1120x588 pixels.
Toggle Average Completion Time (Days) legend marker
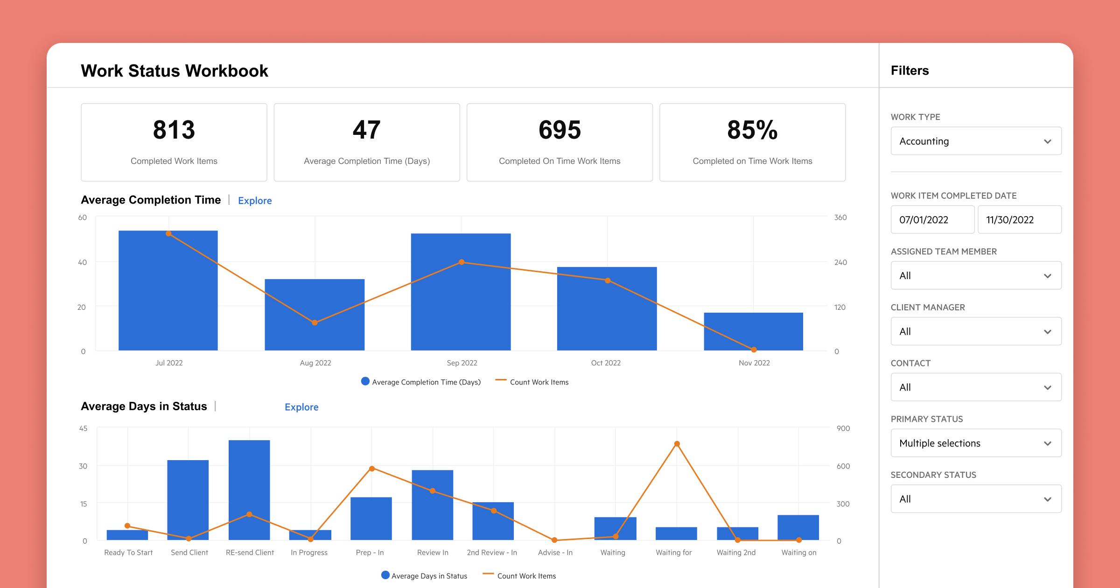[x=365, y=382]
